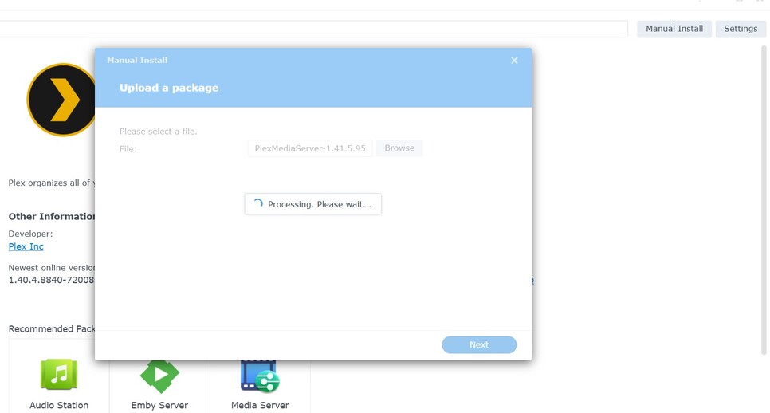Image resolution: width=770 pixels, height=413 pixels.
Task: Open the Audio Station package icon
Action: tap(59, 374)
